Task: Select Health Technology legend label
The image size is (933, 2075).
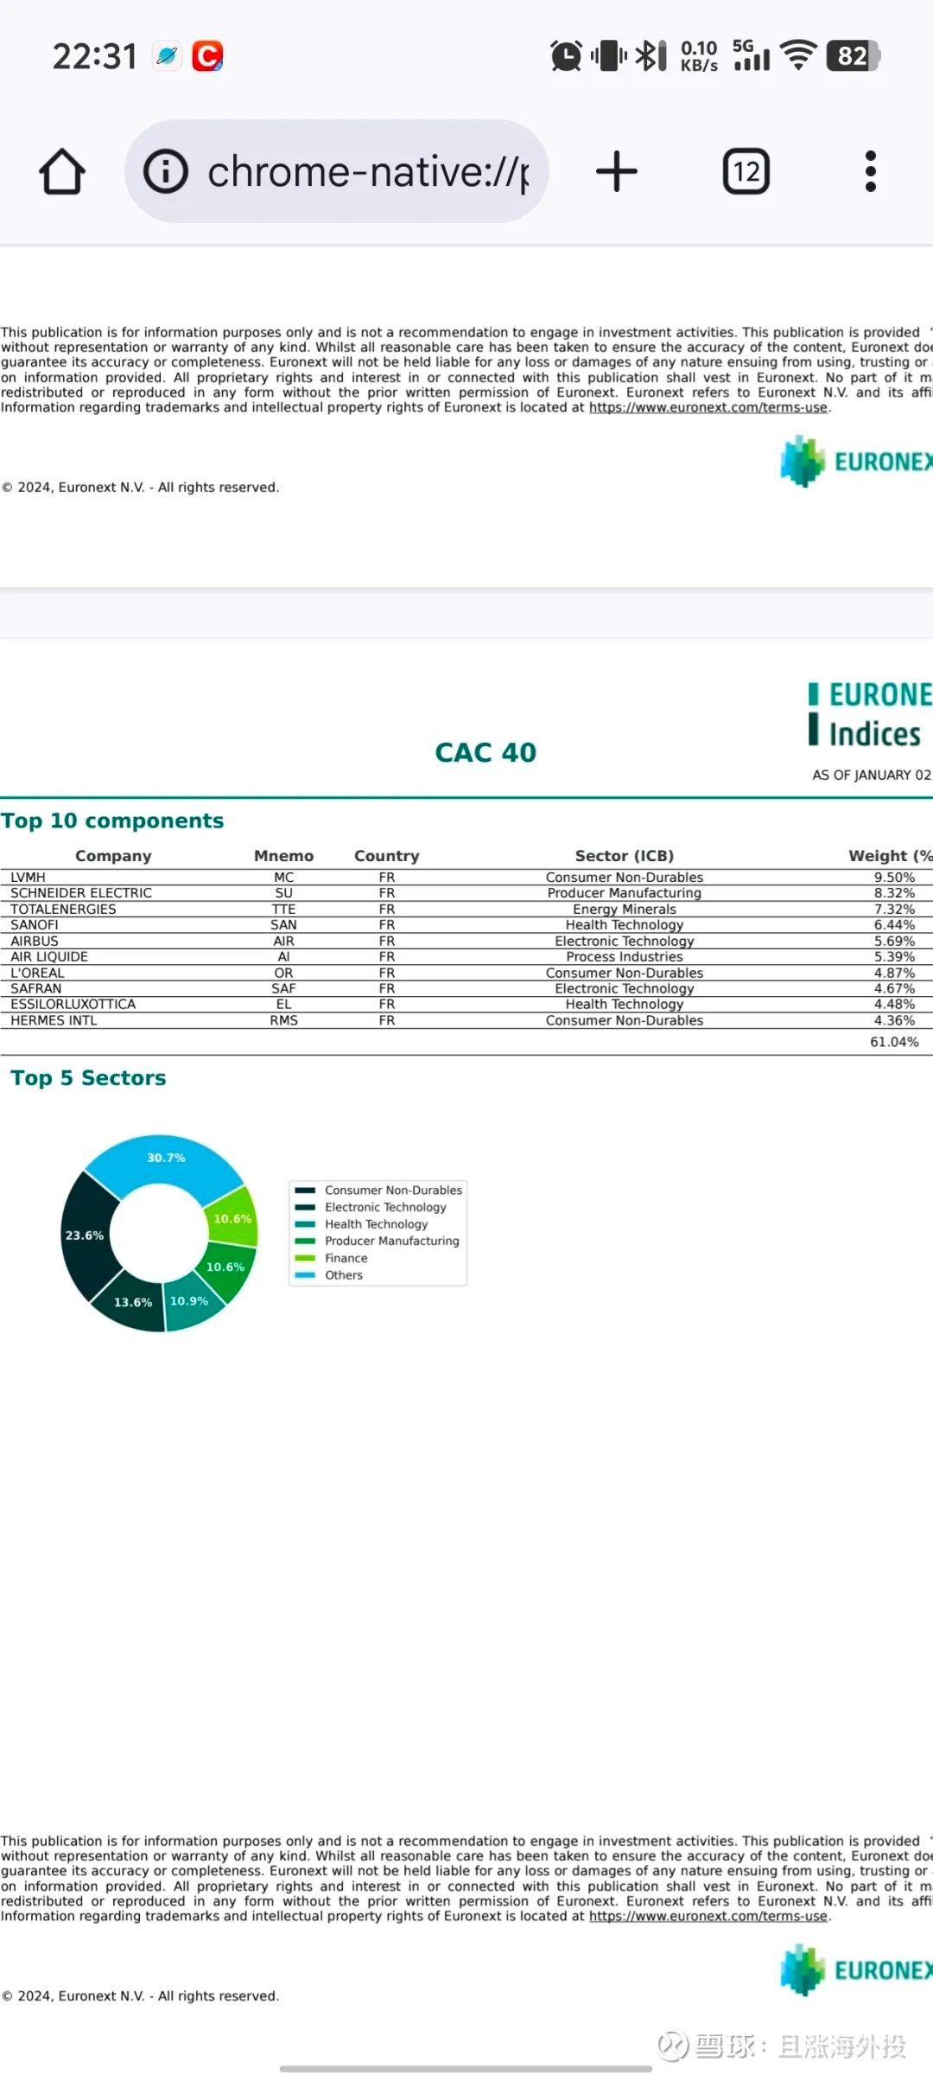Action: 377,1224
